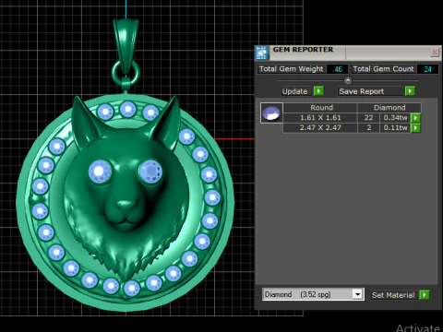Click the Total Gem Count value 24
This screenshot has width=443, height=332.
(427, 69)
